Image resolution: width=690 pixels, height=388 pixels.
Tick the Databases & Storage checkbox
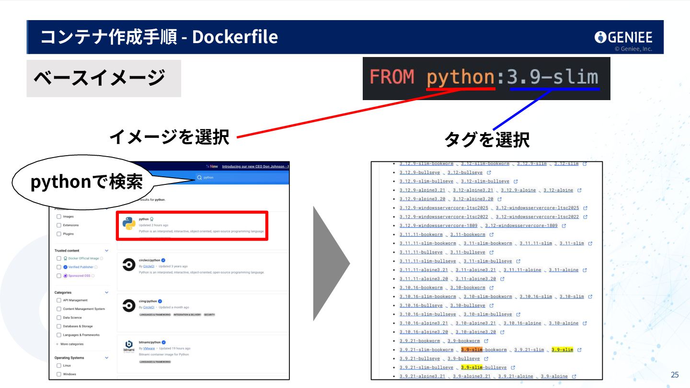click(x=59, y=326)
